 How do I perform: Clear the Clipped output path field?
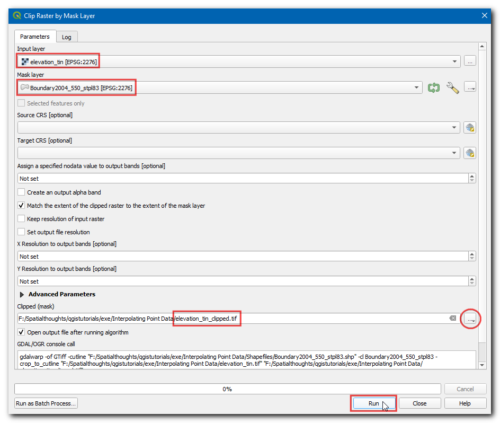pyautogui.click(x=452, y=318)
